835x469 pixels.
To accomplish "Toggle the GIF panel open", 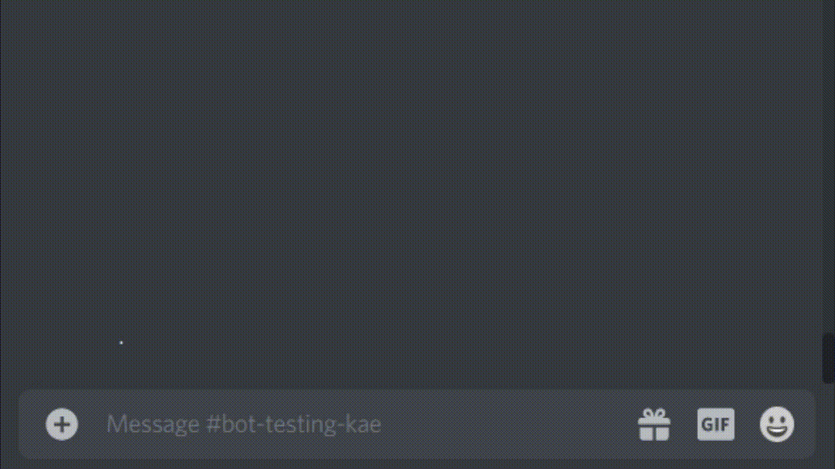I will (x=716, y=425).
